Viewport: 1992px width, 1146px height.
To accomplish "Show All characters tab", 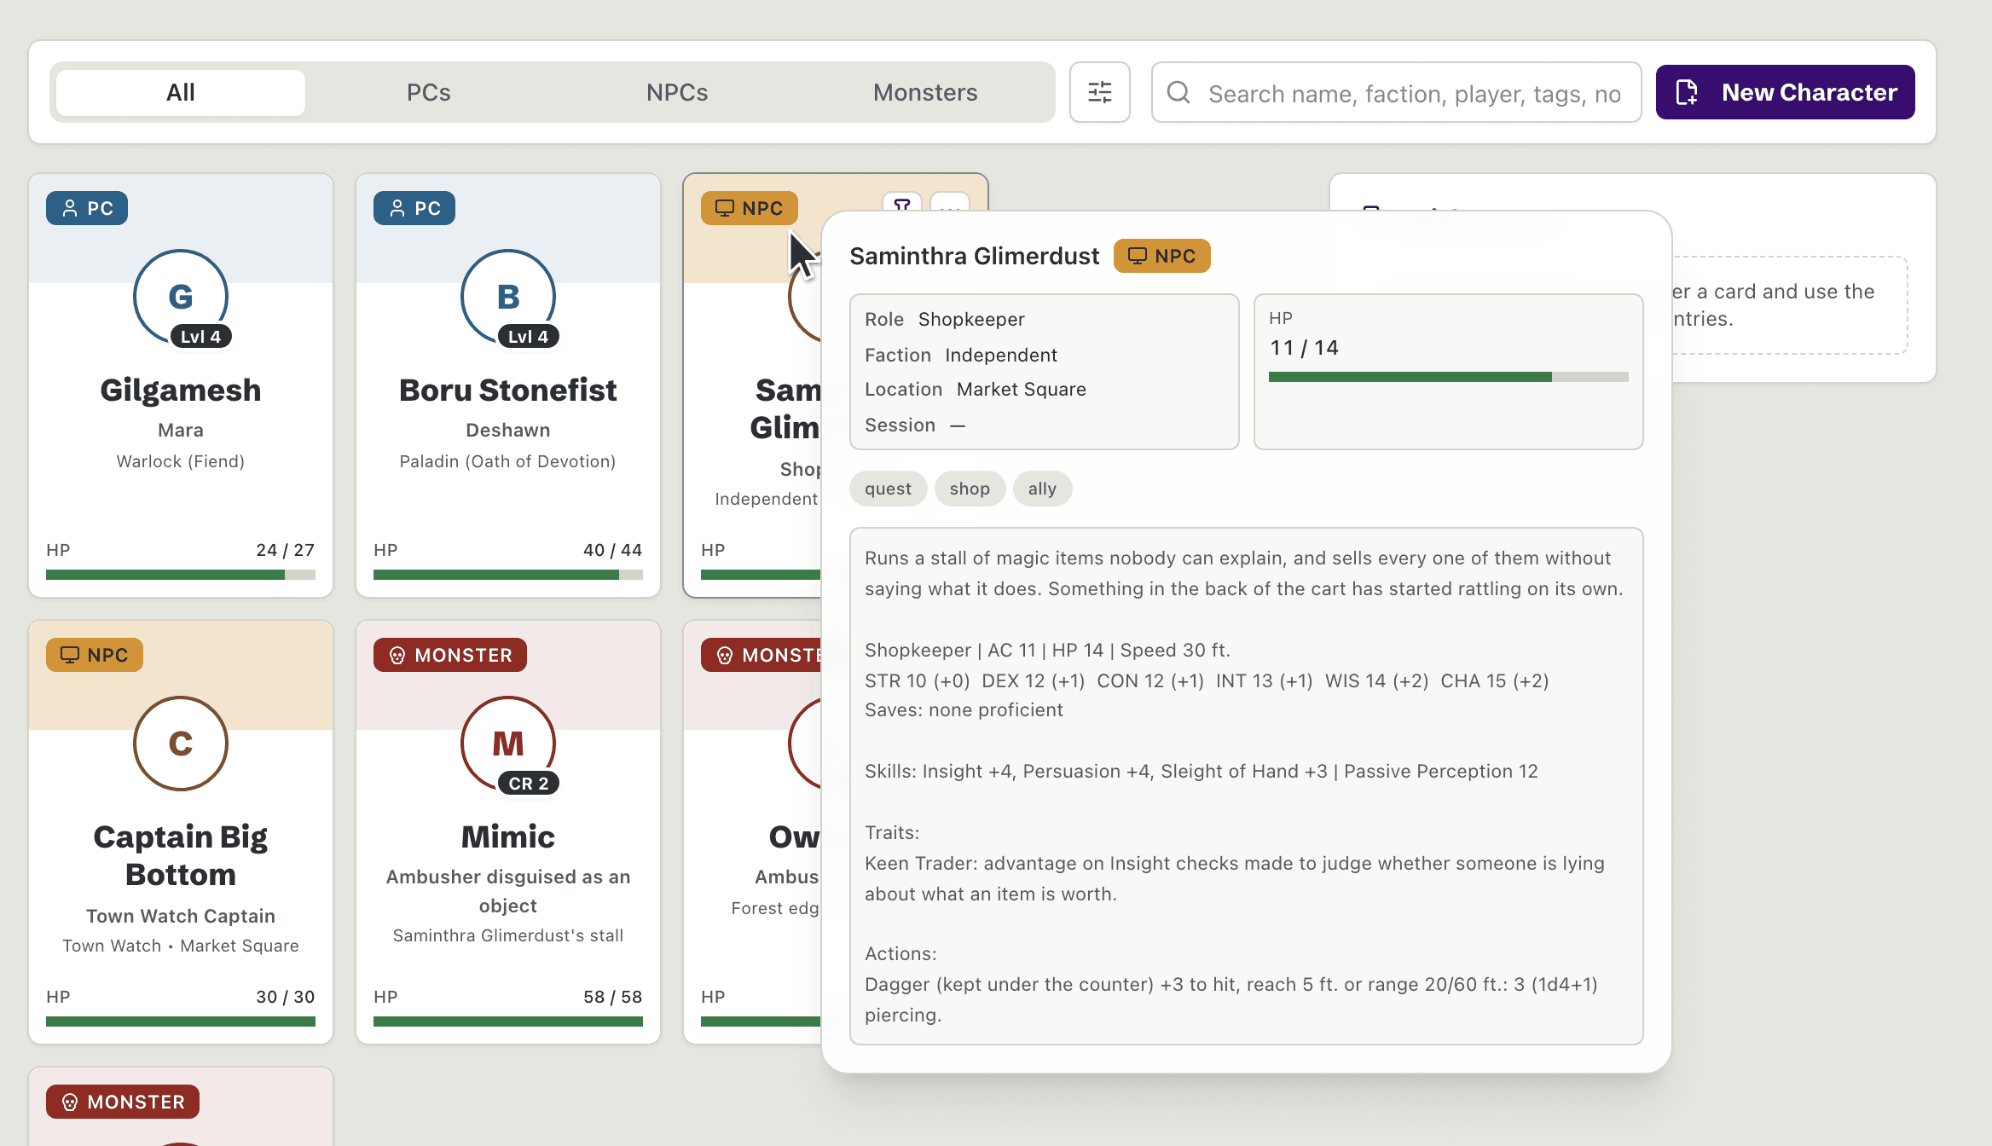I will 181,92.
